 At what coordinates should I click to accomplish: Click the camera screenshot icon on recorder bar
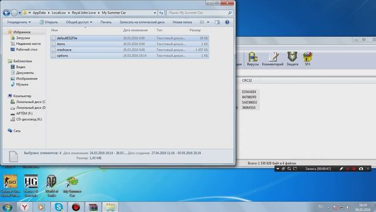pyautogui.click(x=361, y=169)
